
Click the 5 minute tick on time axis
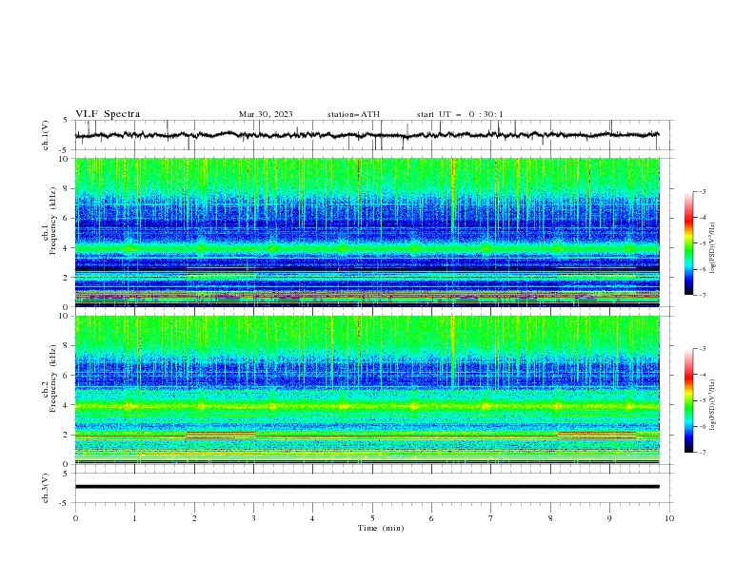click(372, 518)
